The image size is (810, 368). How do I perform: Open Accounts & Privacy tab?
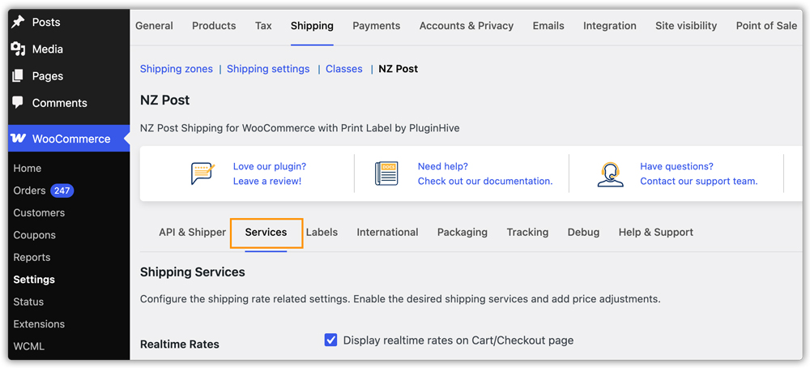[x=467, y=26]
